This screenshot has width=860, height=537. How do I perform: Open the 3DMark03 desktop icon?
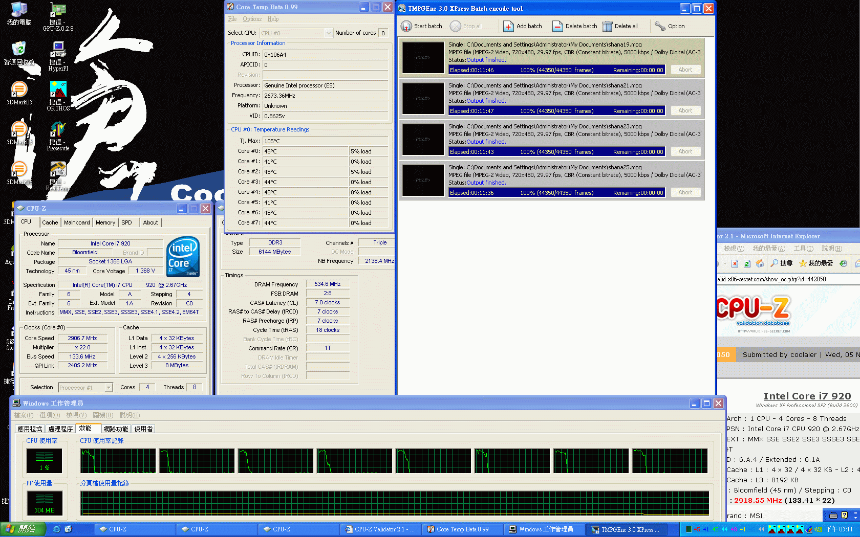pyautogui.click(x=19, y=93)
